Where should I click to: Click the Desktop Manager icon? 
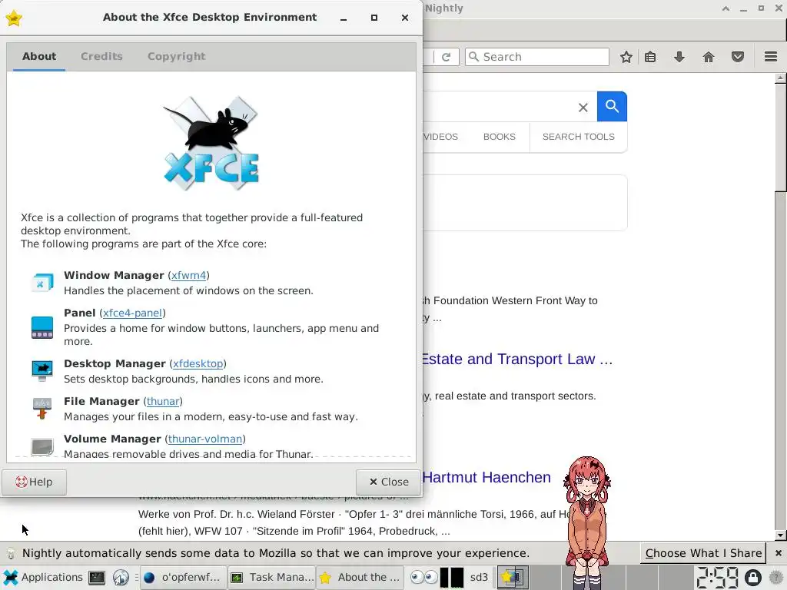[42, 371]
